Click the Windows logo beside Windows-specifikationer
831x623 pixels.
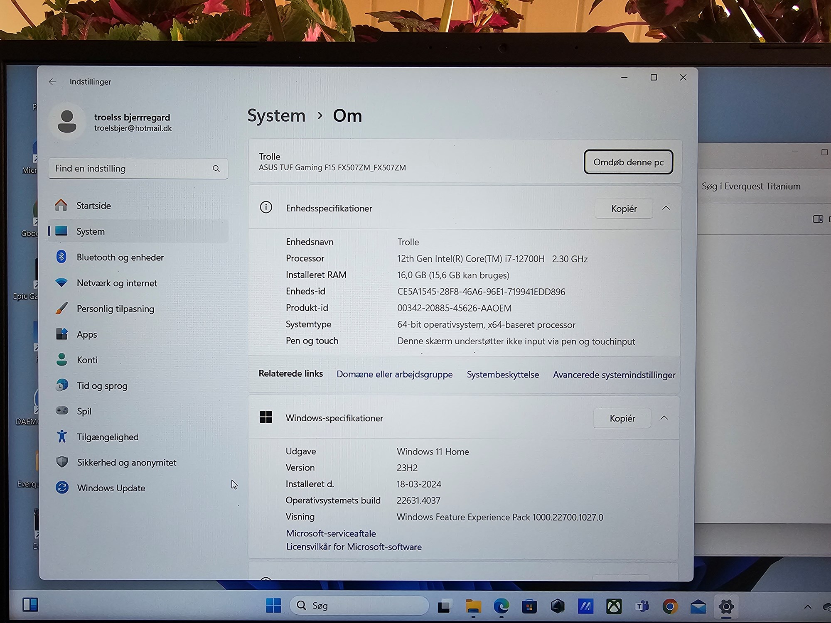coord(266,417)
